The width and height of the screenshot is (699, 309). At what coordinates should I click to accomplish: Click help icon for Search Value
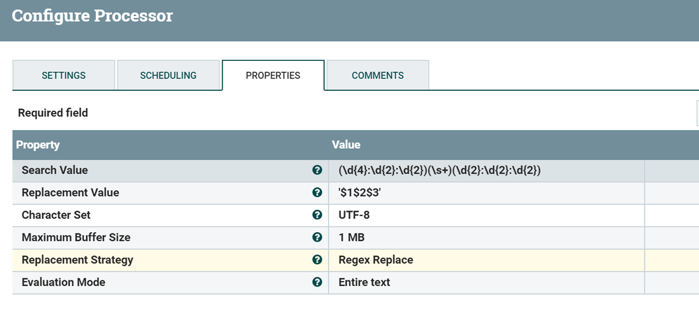[317, 171]
